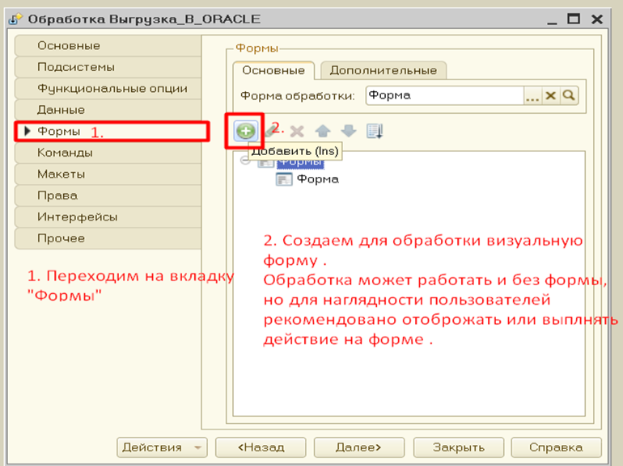Clear the Форма обработки field with X
Viewport: 623px width, 466px height.
[550, 96]
